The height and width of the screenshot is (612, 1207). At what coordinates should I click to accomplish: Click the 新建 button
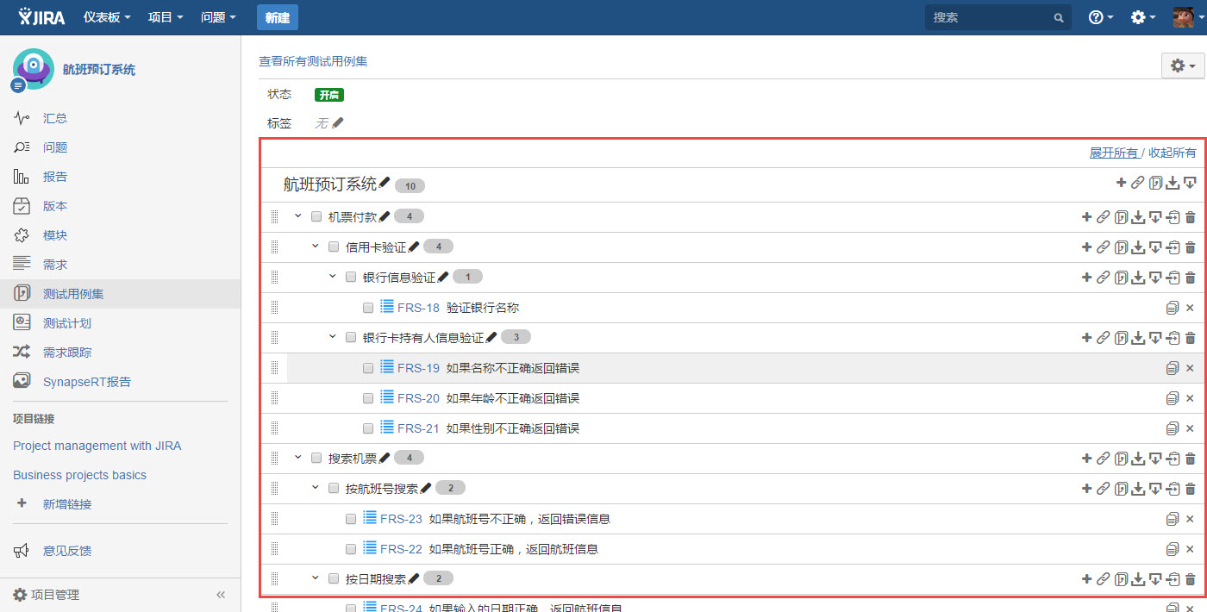[277, 17]
